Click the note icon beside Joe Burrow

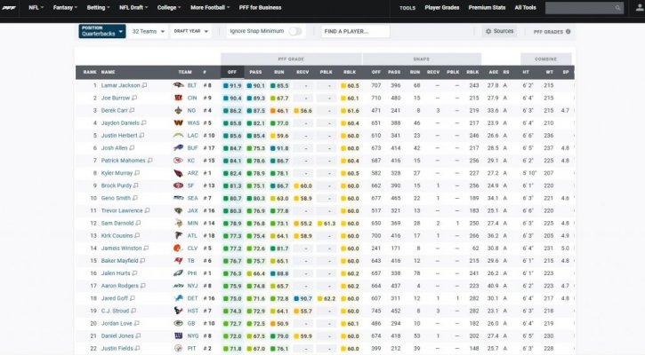pos(134,99)
